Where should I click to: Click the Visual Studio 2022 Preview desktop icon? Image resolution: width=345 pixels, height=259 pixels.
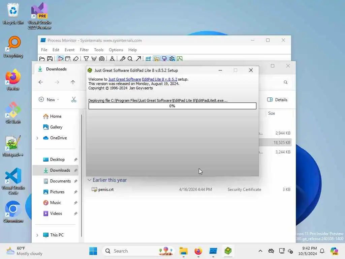tap(39, 16)
